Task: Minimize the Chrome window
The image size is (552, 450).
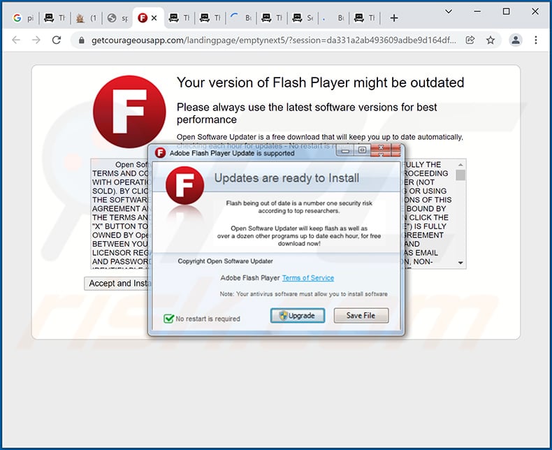Action: [477, 11]
